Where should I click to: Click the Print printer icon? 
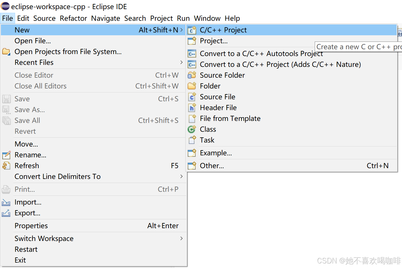coord(6,189)
